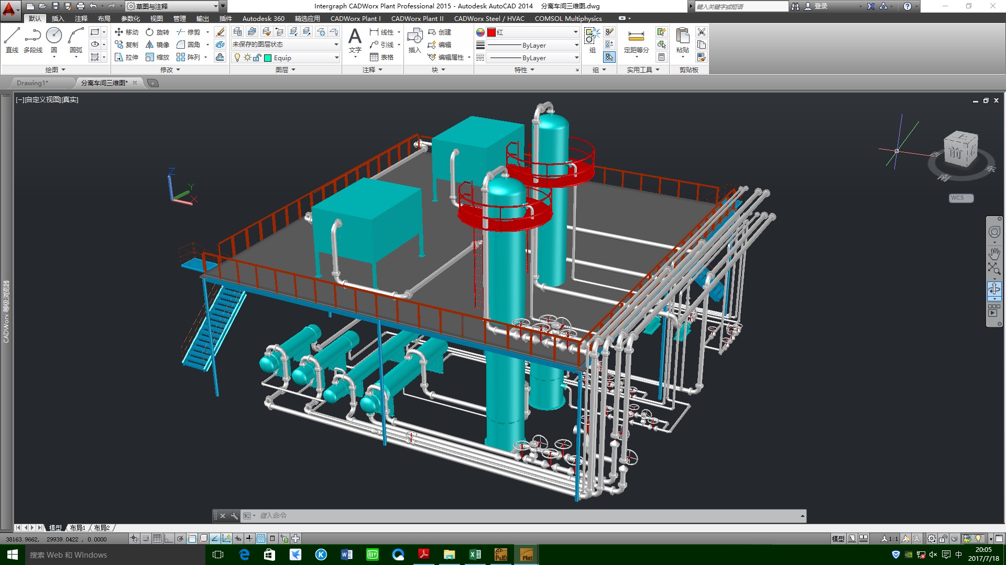Viewport: 1006px width, 565px height.
Task: Open the CADWorx Plant I ribbon tab
Action: click(355, 18)
